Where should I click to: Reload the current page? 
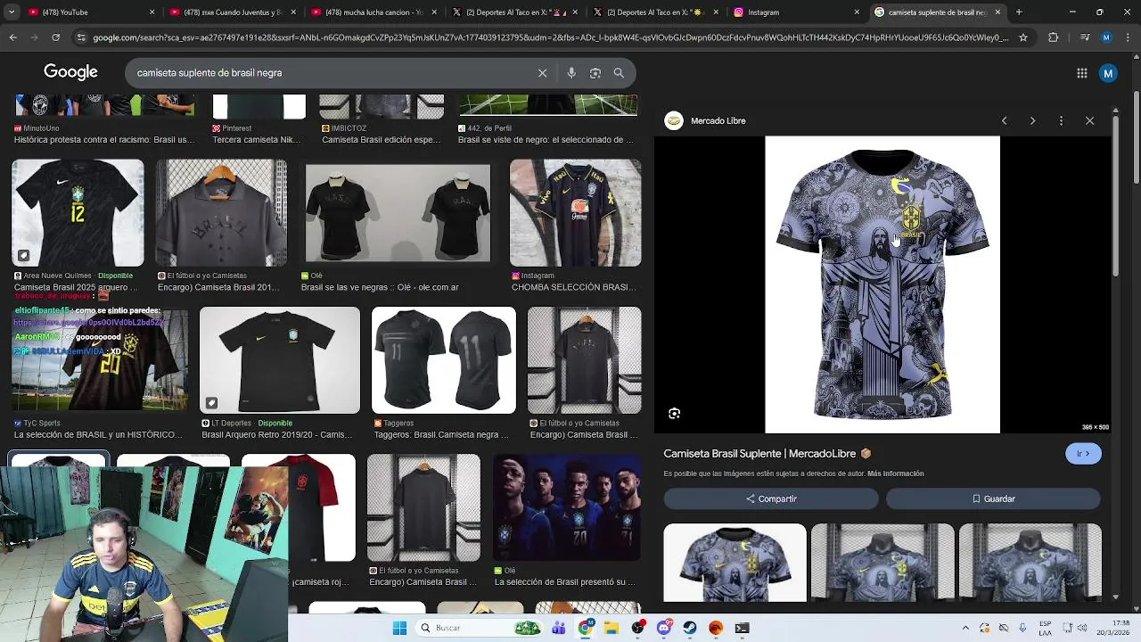tap(55, 37)
